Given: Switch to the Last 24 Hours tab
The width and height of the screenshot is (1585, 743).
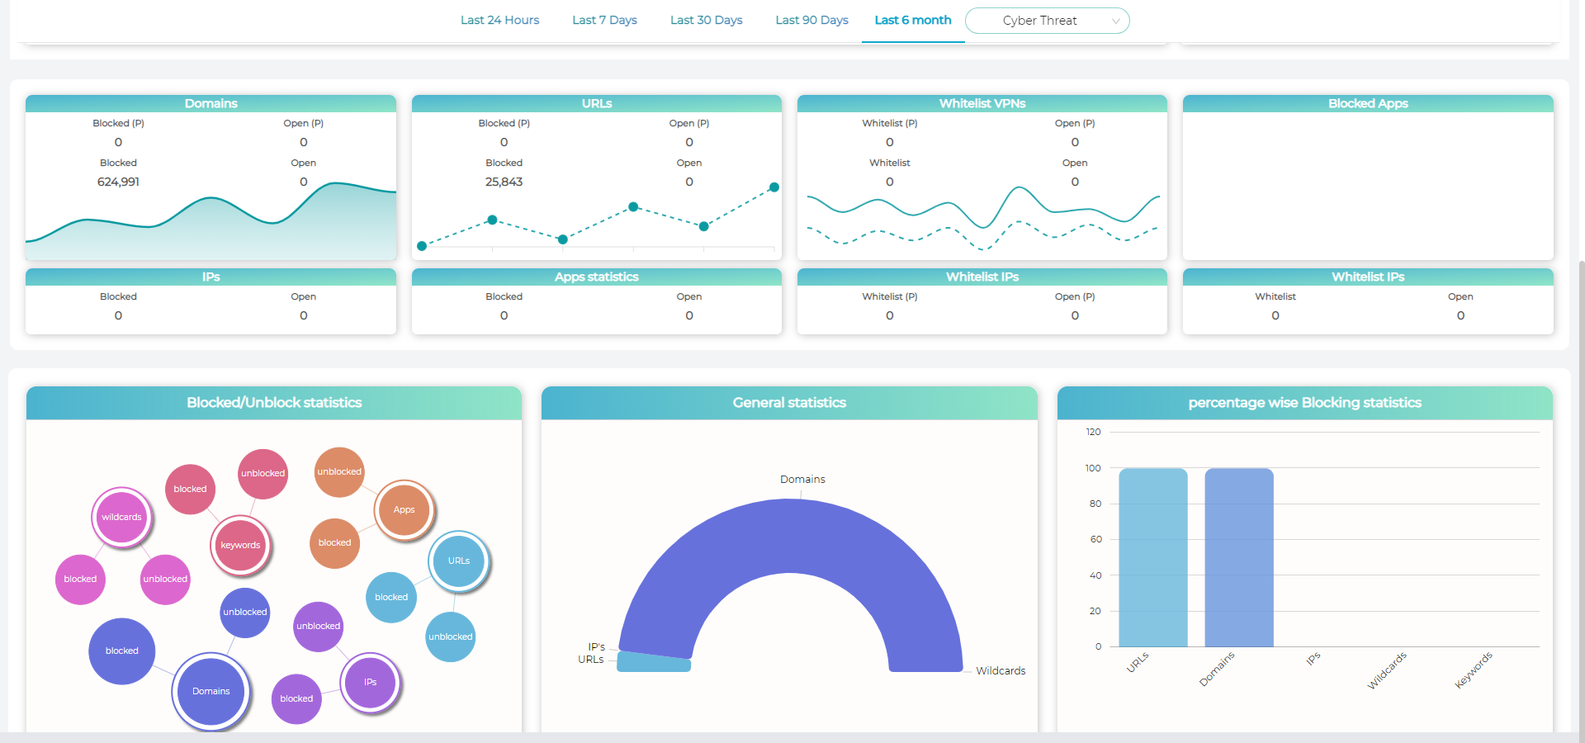Looking at the screenshot, I should point(499,21).
